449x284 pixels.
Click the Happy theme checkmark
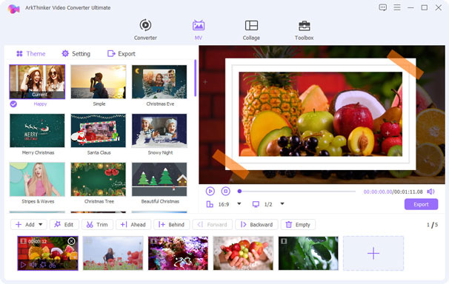13,104
